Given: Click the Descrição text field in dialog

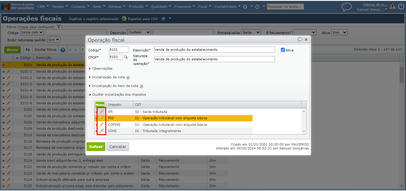Looking at the screenshot, I should (214, 50).
